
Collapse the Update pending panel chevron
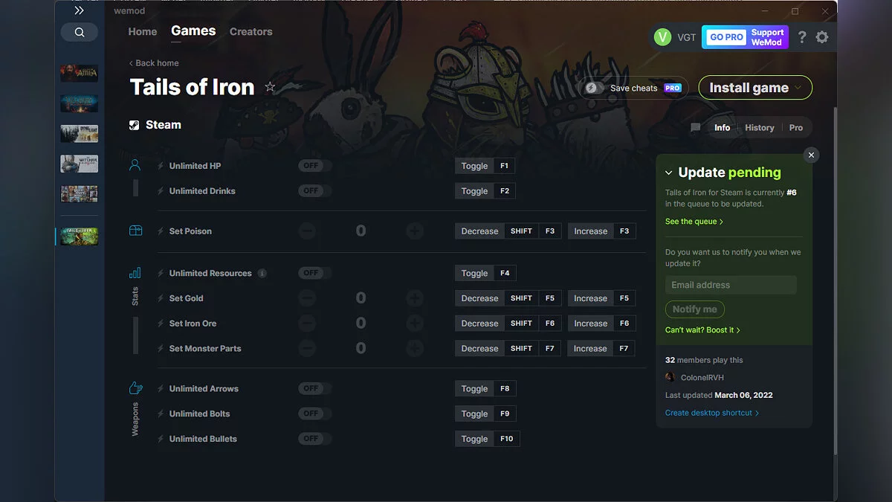[668, 172]
